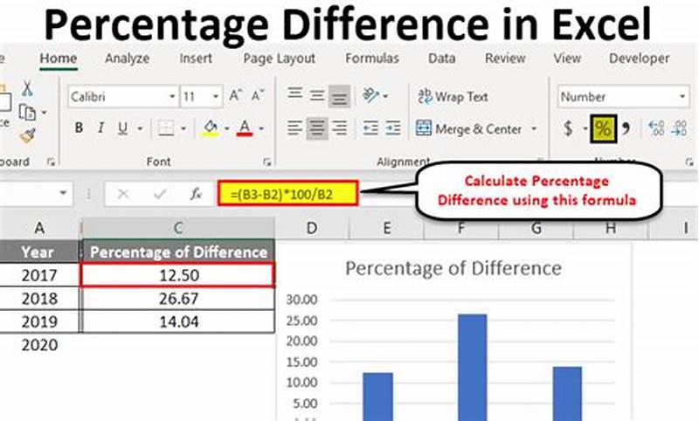
Task: Click the chart title Percentage of Difference
Action: pos(453,269)
